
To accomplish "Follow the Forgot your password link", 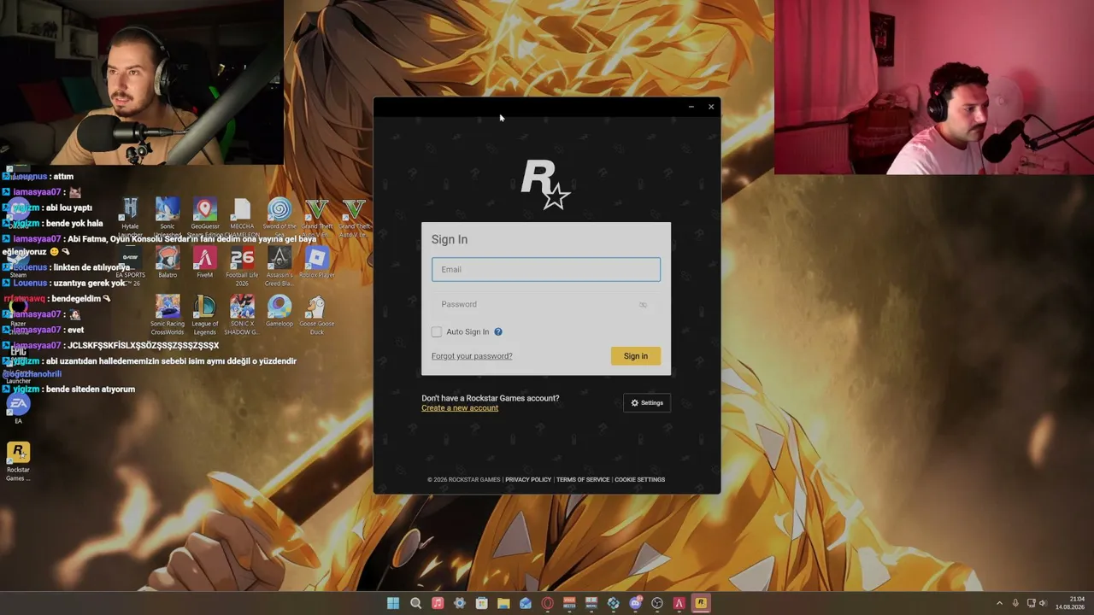I will [472, 356].
